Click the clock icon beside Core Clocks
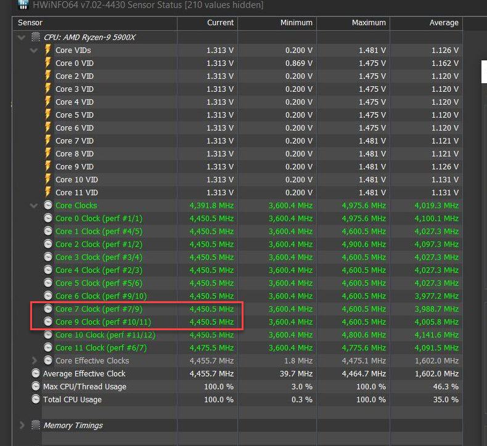This screenshot has height=446, width=487. coord(48,205)
